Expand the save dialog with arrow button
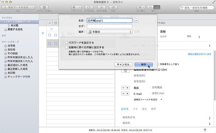 coord(136,20)
